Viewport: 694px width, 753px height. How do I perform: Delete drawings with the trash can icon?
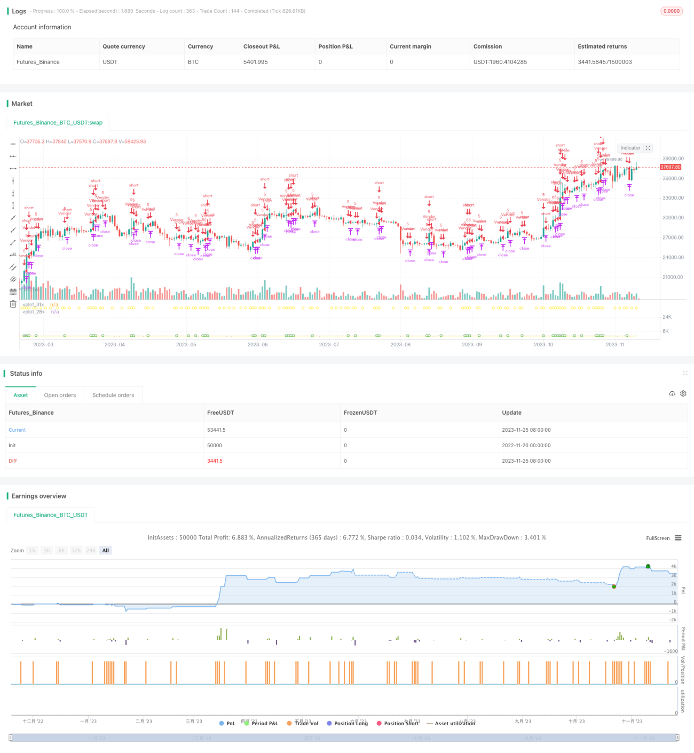(x=13, y=304)
